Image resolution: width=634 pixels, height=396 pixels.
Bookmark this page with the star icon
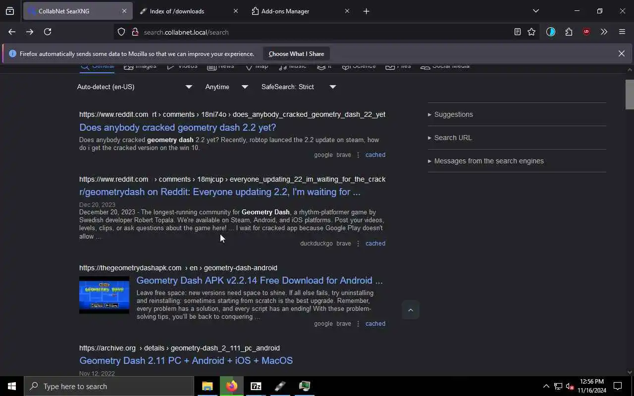point(531,32)
